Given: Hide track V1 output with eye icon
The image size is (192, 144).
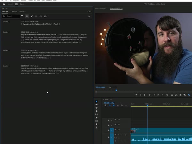Looking at the screenshot, I should coord(119,129).
